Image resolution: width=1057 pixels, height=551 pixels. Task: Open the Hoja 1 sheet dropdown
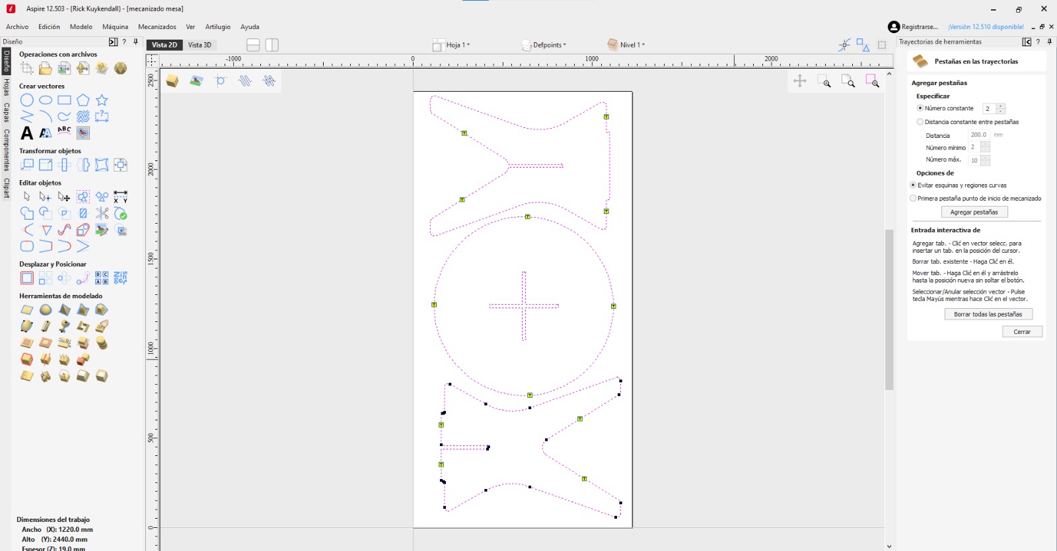click(x=452, y=45)
